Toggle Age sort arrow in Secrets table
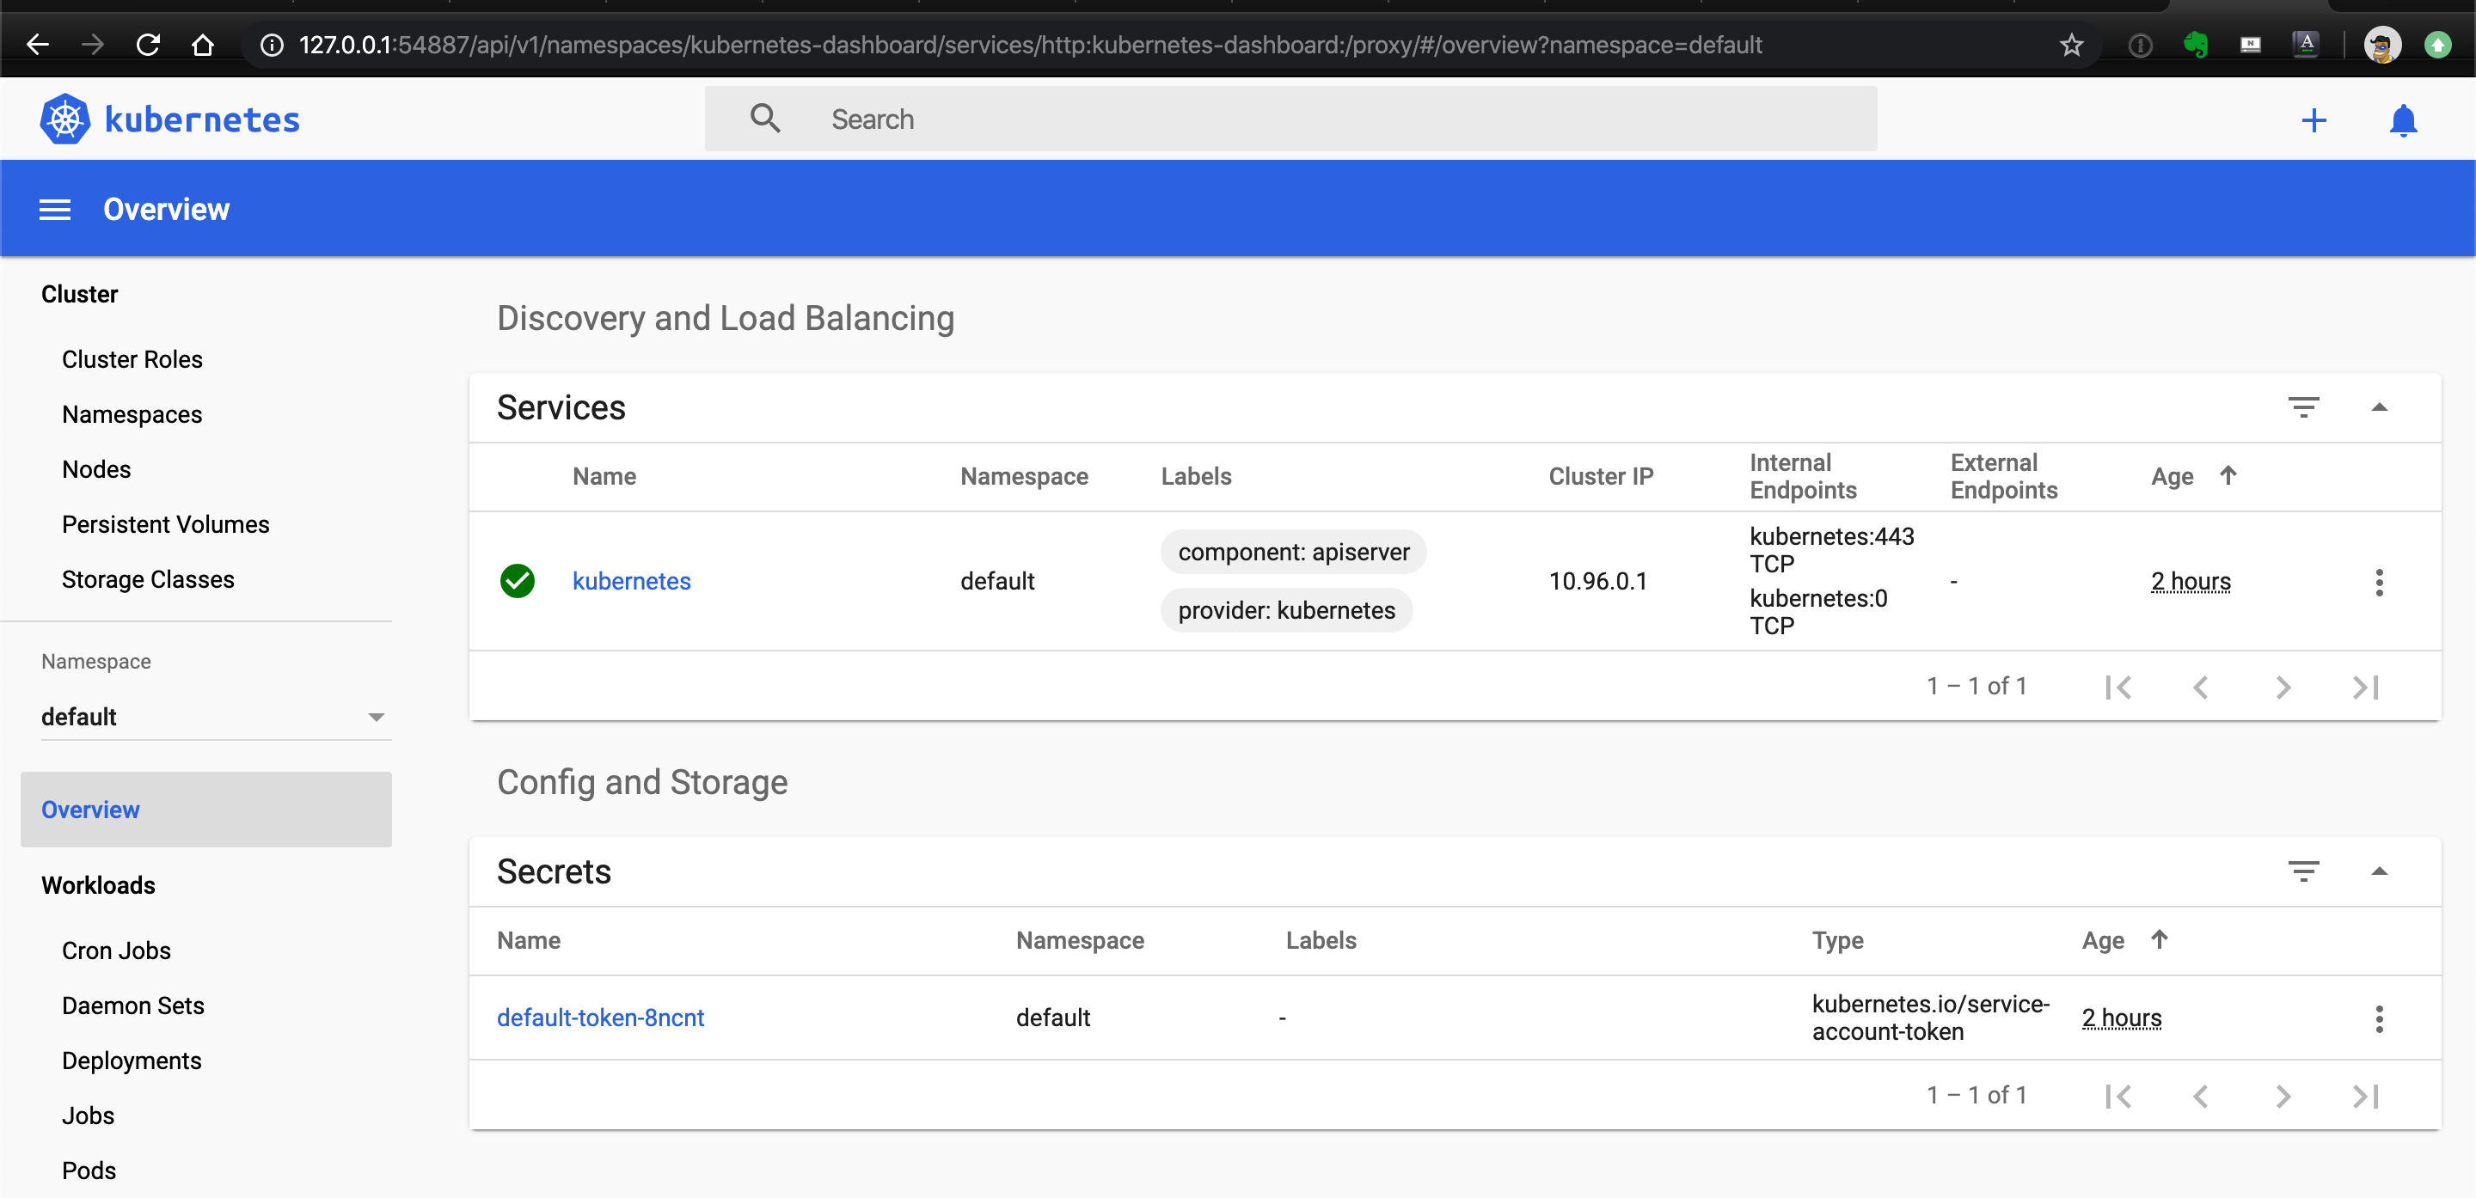Image resolution: width=2476 pixels, height=1198 pixels. [x=2159, y=939]
